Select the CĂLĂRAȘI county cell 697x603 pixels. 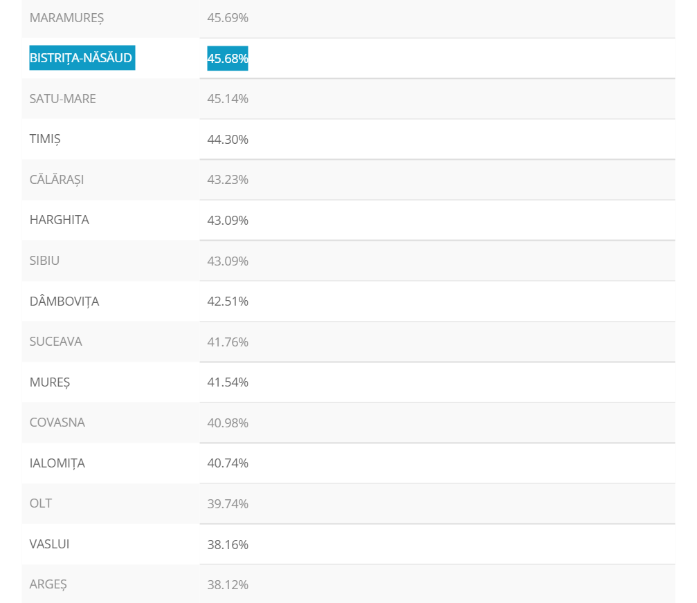pos(57,180)
